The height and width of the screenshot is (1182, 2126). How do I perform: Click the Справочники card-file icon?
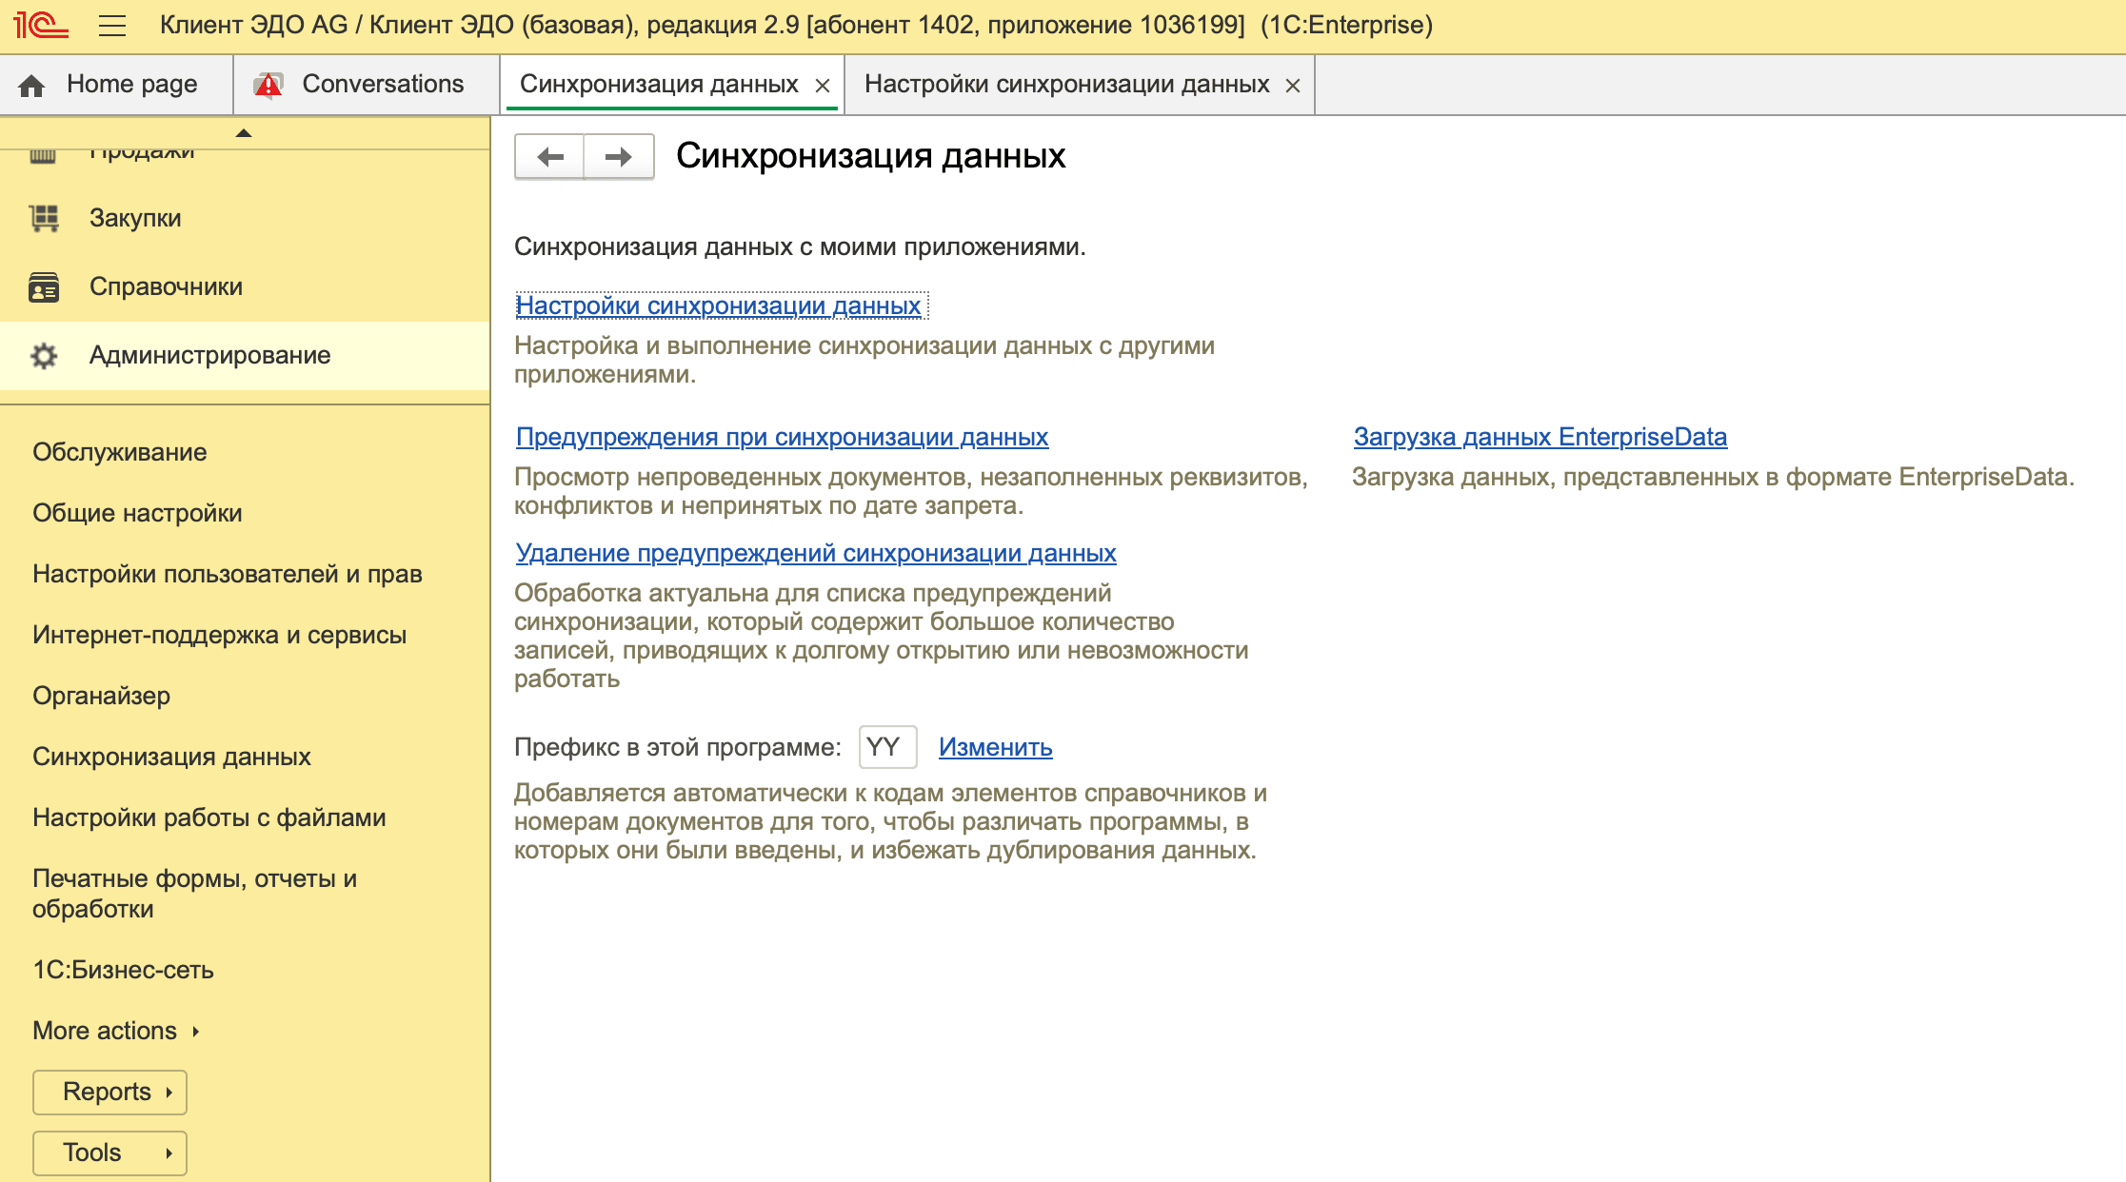click(43, 286)
